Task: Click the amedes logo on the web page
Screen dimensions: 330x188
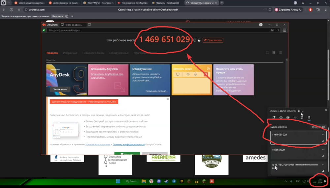Action: point(256,158)
